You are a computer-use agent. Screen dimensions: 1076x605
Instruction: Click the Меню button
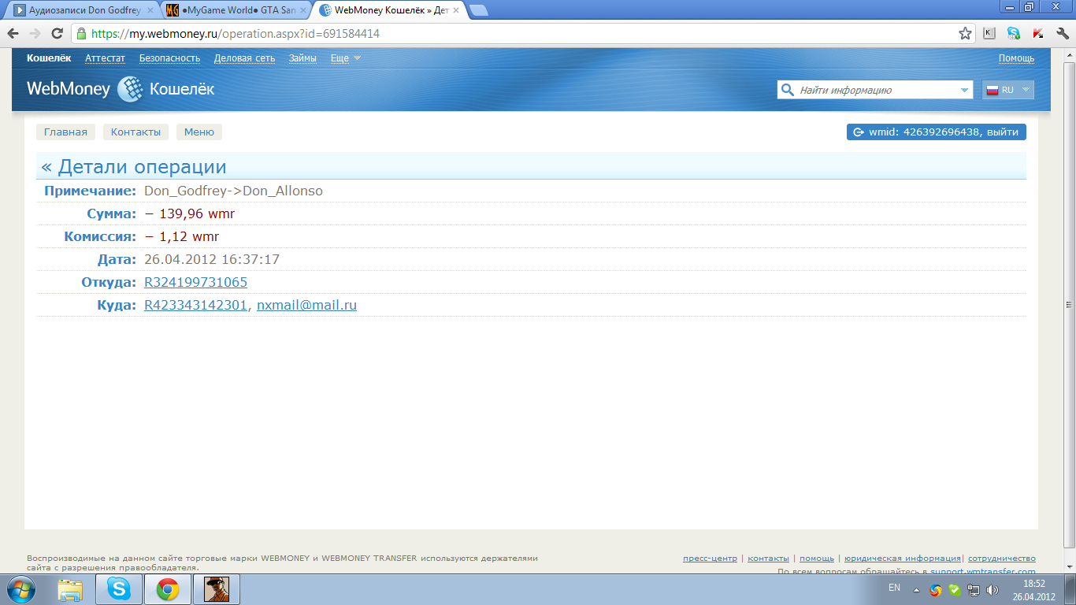pyautogui.click(x=199, y=132)
